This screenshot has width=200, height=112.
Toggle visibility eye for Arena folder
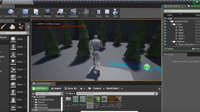pos(165,24)
